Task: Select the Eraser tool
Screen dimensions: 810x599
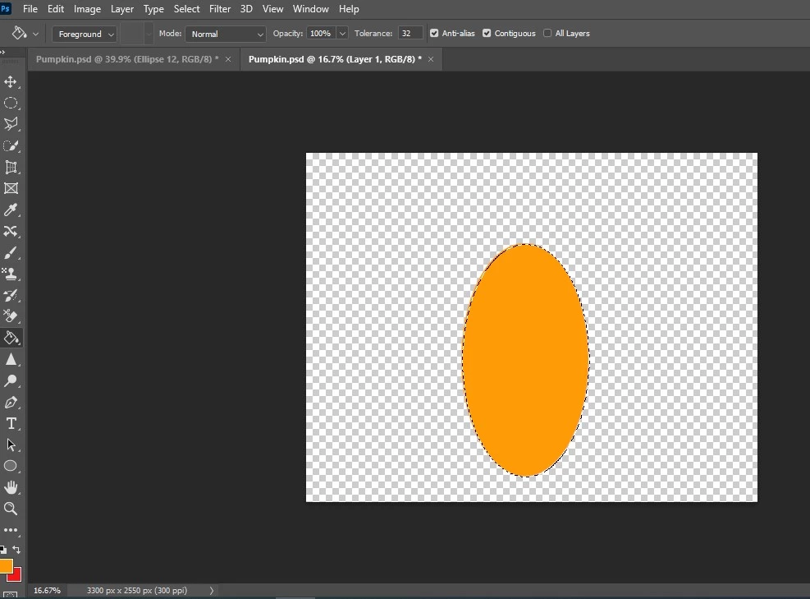Action: (x=11, y=316)
